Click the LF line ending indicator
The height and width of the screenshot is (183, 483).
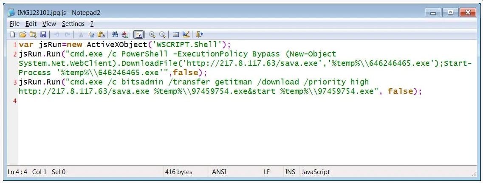(267, 172)
